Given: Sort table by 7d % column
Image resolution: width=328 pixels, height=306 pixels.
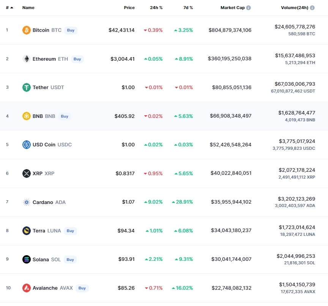Looking at the screenshot, I should (x=188, y=8).
